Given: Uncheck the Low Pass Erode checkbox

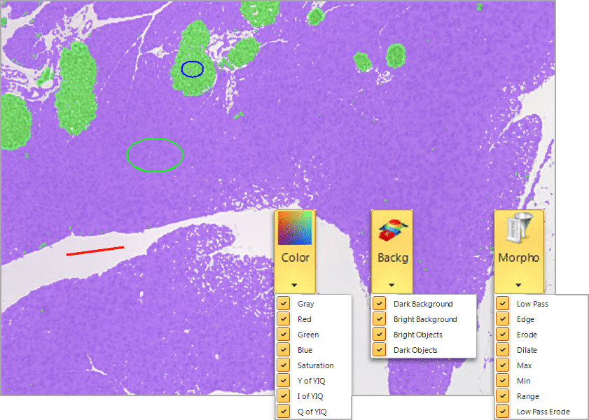Looking at the screenshot, I should coord(503,412).
